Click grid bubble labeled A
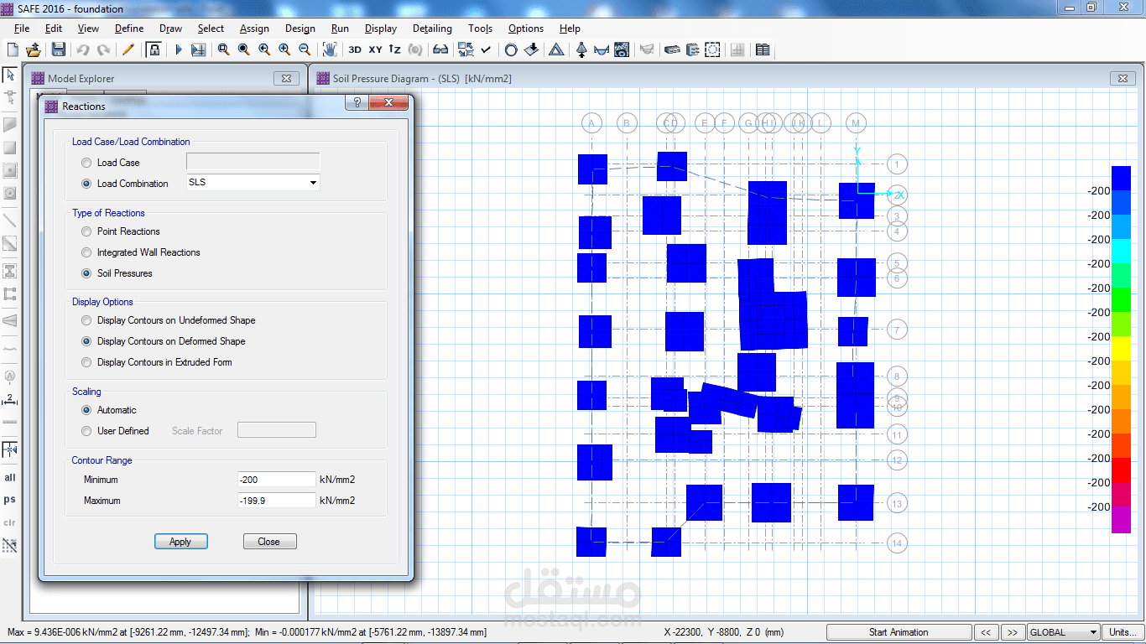1146x644 pixels. coord(591,123)
